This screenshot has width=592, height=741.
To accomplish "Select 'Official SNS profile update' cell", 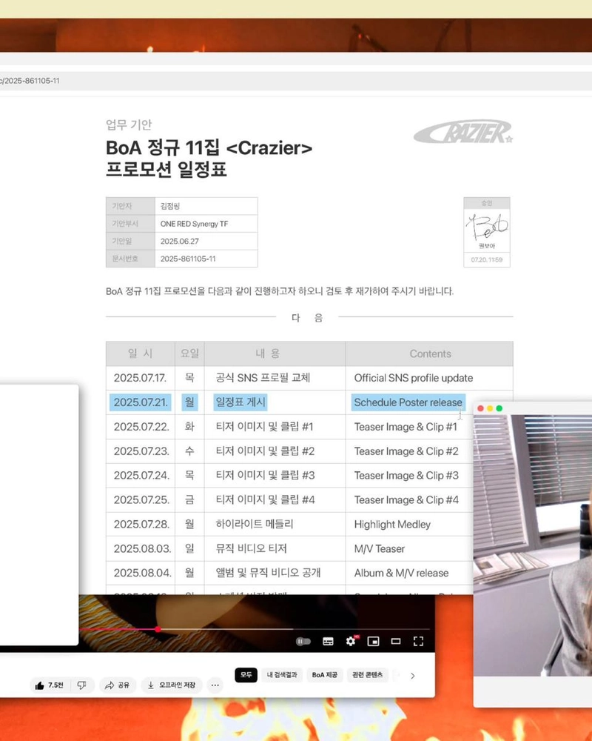I will 429,378.
